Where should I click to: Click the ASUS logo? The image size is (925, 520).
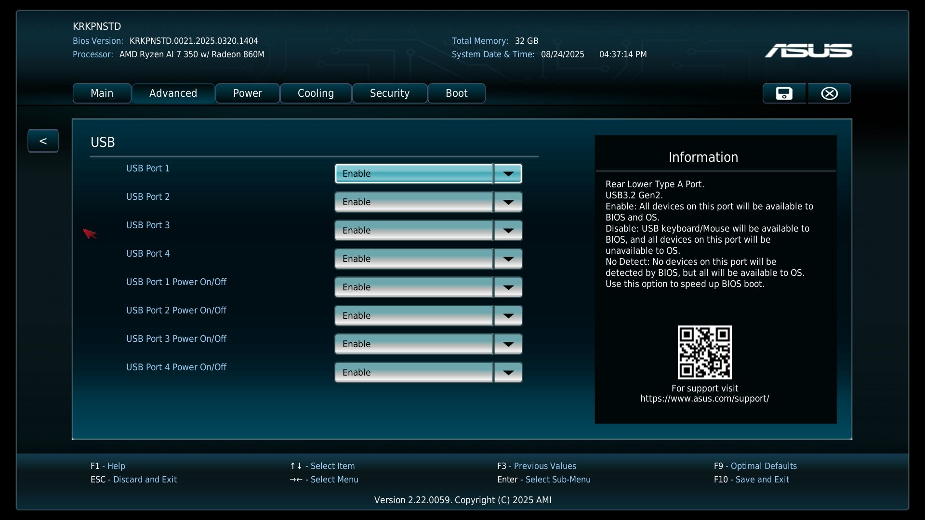coord(808,51)
